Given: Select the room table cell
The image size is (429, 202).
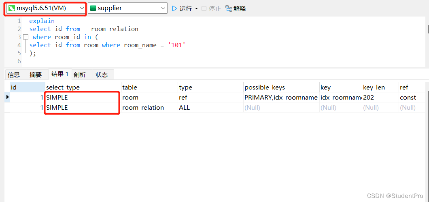Looking at the screenshot, I should (x=149, y=97).
